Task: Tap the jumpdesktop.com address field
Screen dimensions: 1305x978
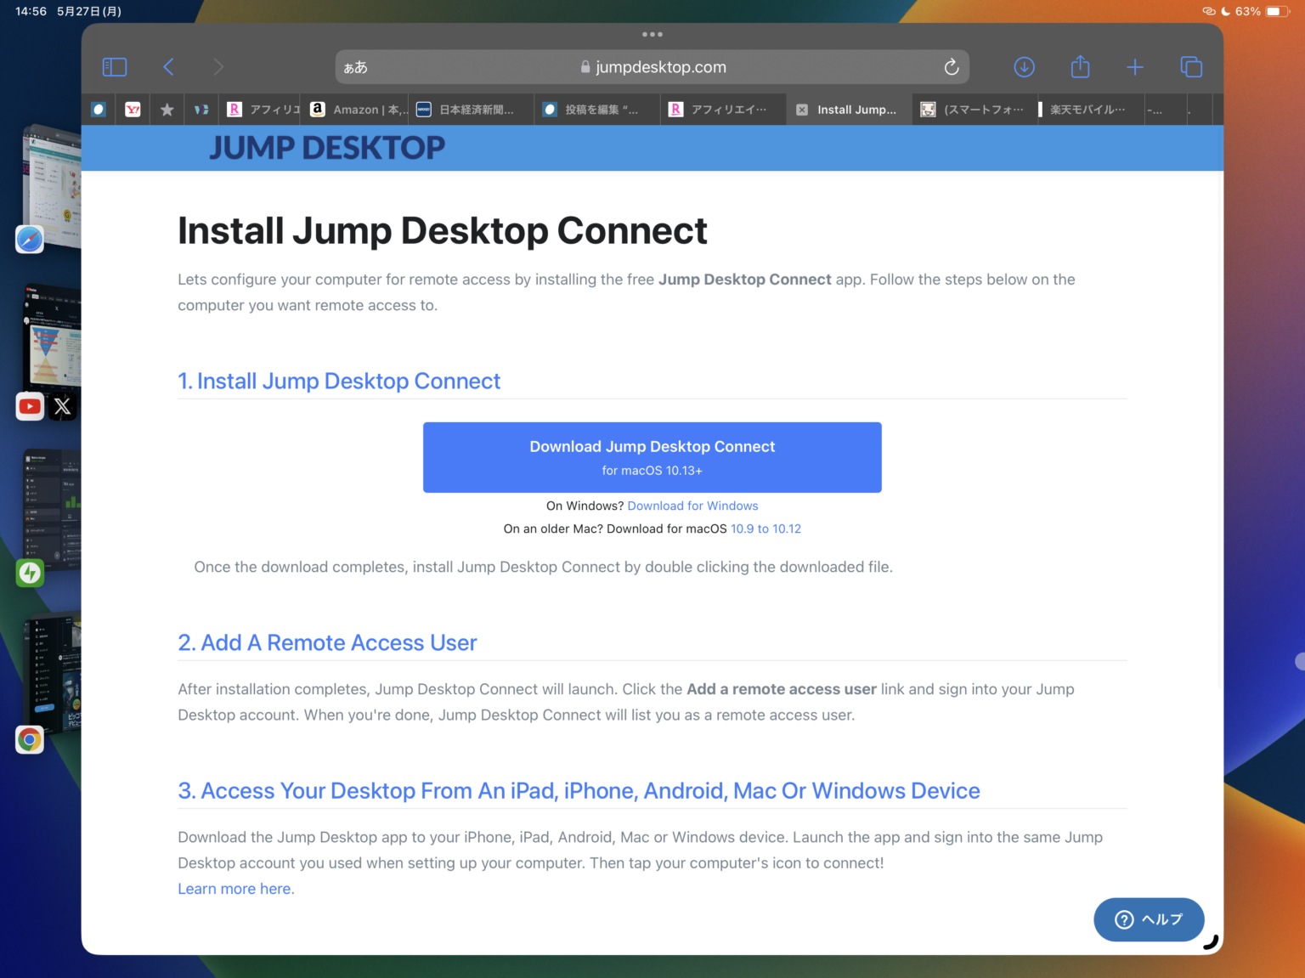Action: [x=652, y=67]
